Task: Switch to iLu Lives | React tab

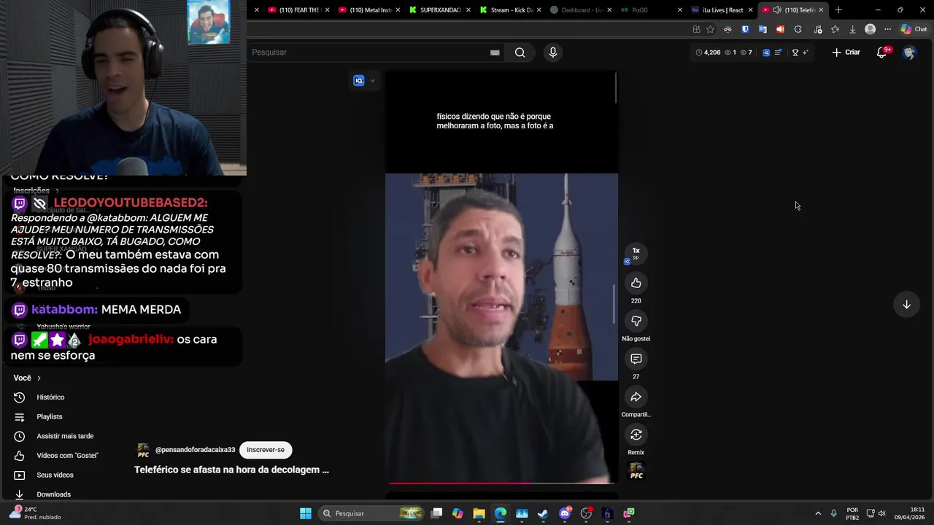Action: click(722, 10)
